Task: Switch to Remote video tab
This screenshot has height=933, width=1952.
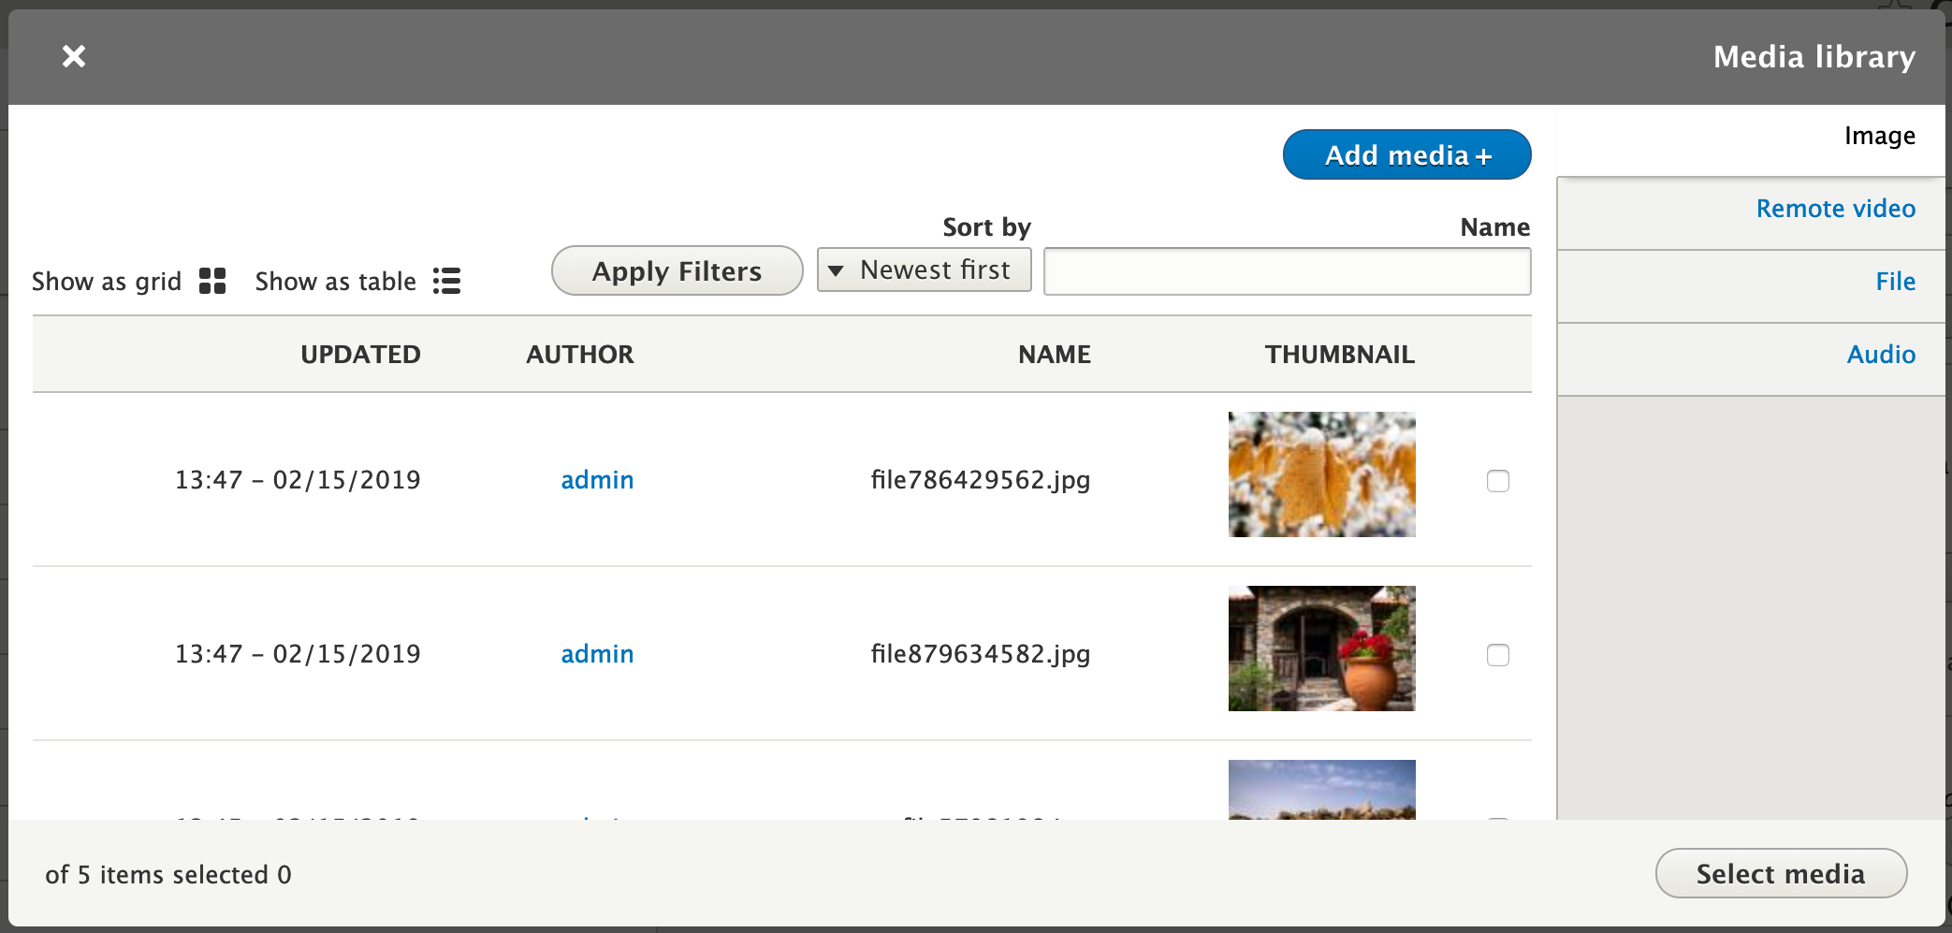Action: pyautogui.click(x=1835, y=209)
